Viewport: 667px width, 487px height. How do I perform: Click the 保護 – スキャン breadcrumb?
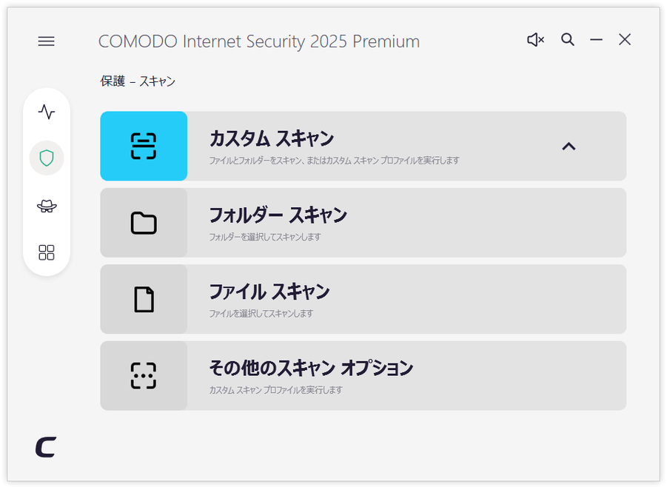point(138,81)
